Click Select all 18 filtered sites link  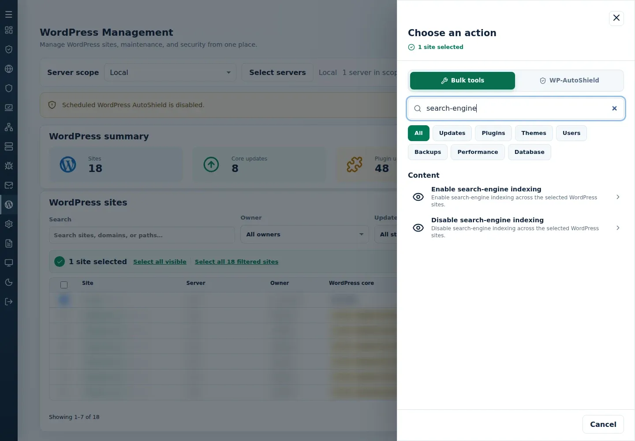click(236, 262)
